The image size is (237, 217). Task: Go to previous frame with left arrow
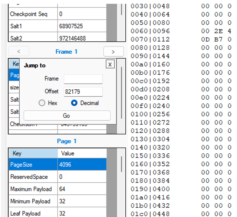[x=18, y=52]
